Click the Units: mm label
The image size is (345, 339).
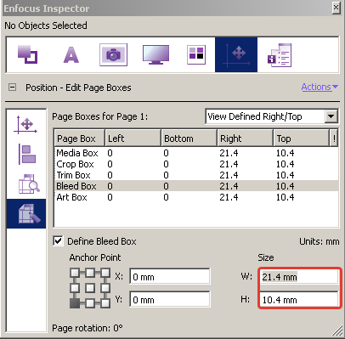pos(320,241)
